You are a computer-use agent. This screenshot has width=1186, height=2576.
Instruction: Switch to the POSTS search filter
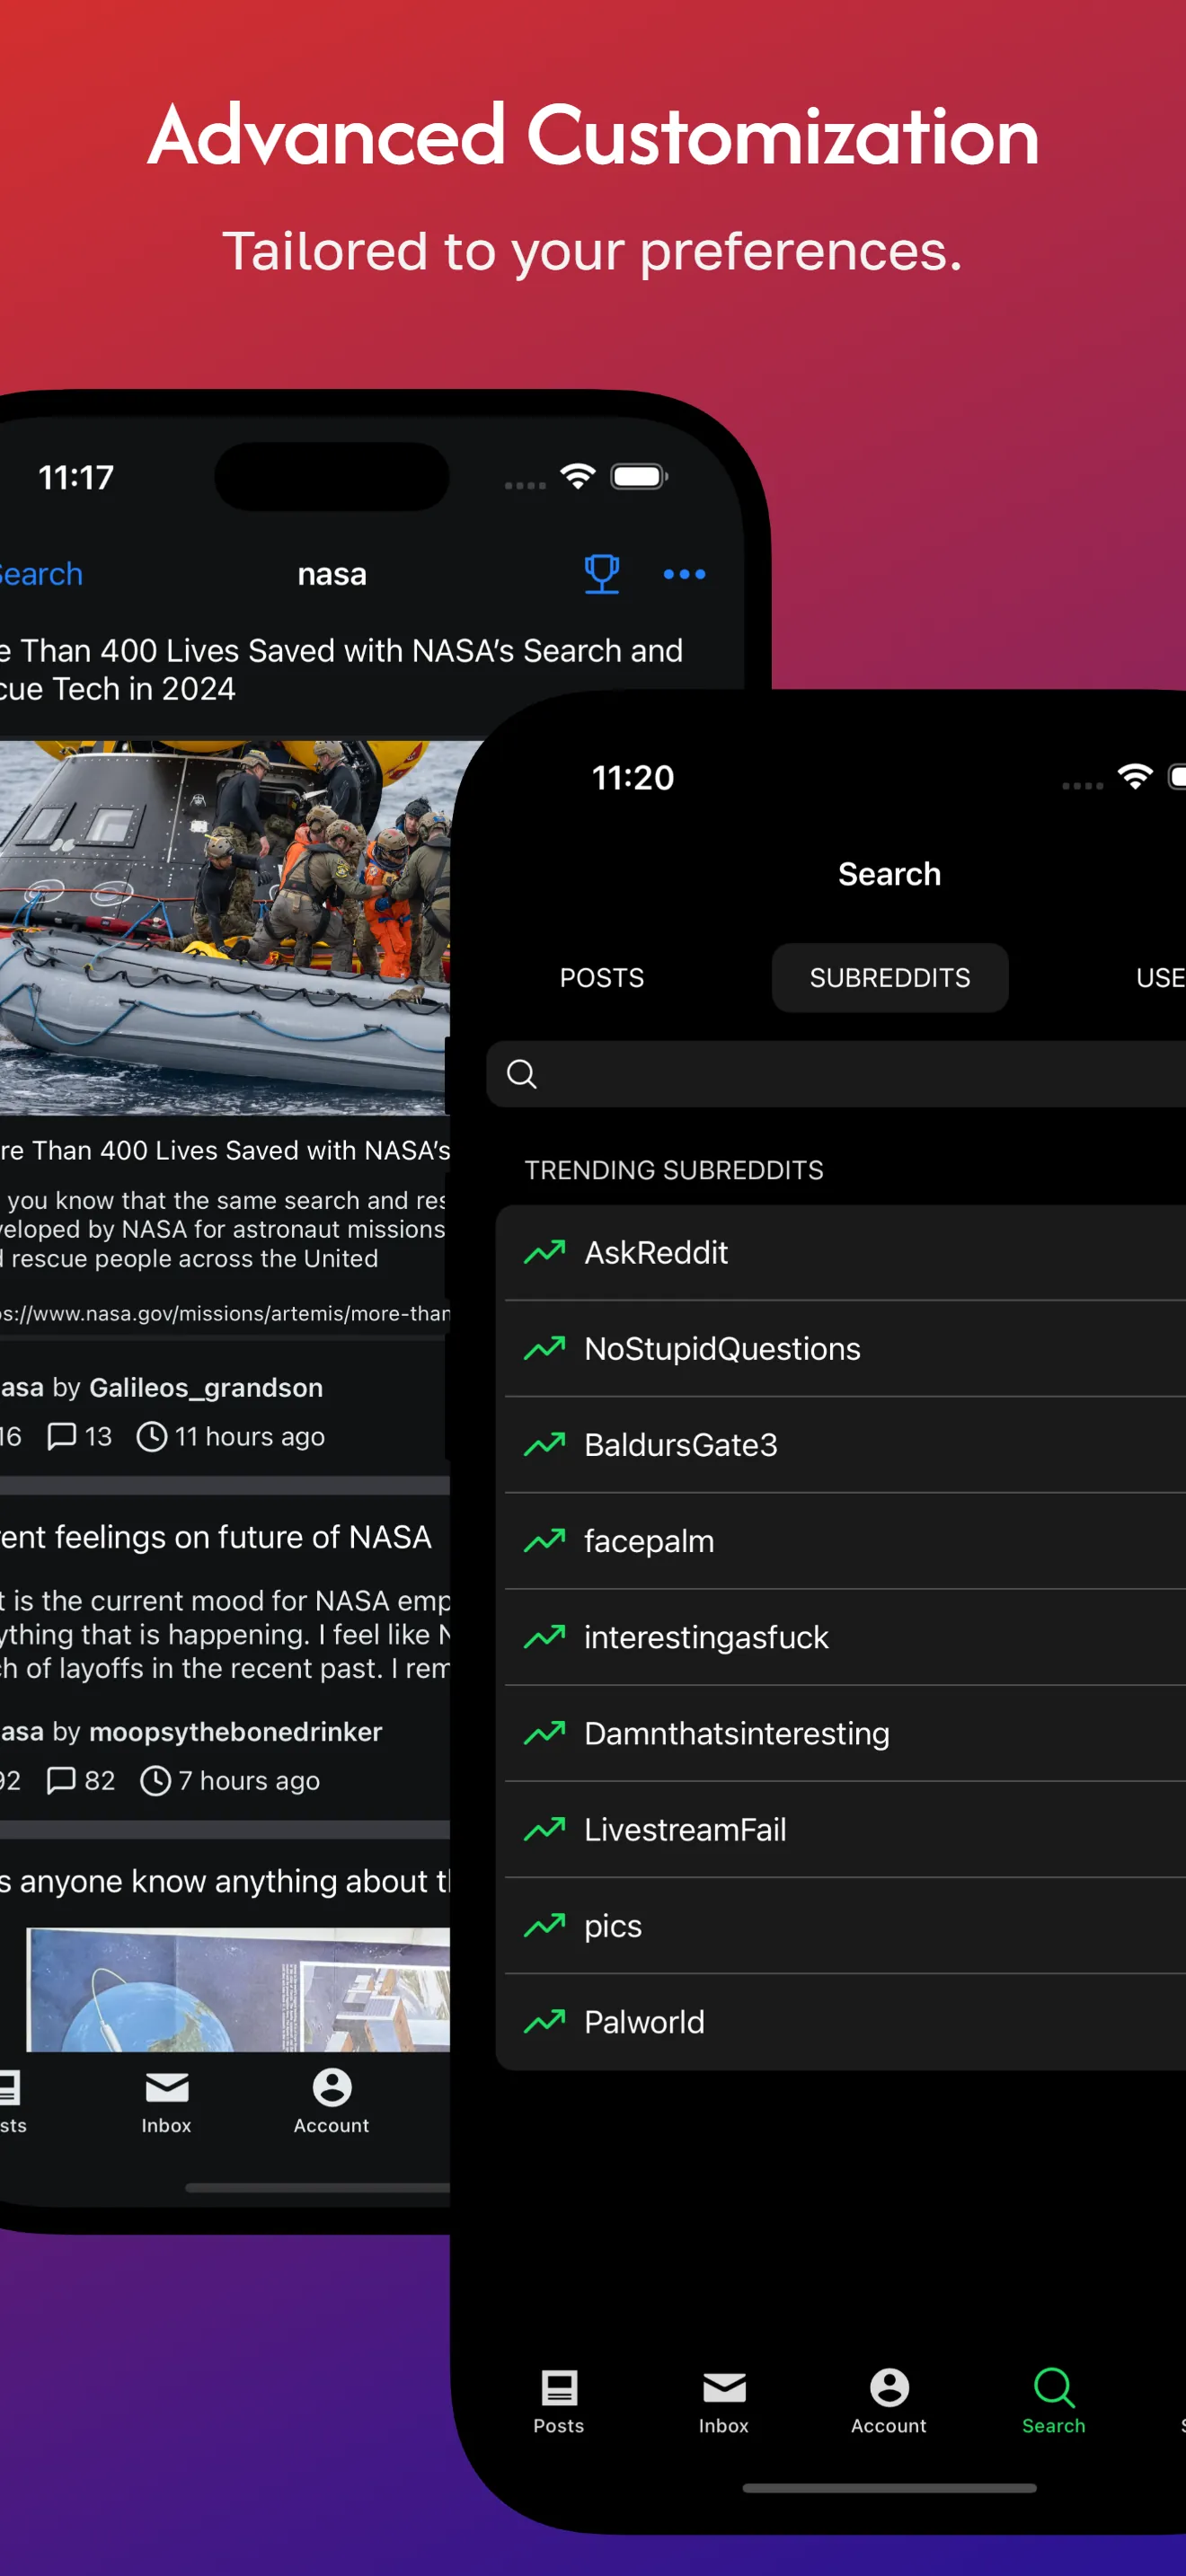click(601, 977)
